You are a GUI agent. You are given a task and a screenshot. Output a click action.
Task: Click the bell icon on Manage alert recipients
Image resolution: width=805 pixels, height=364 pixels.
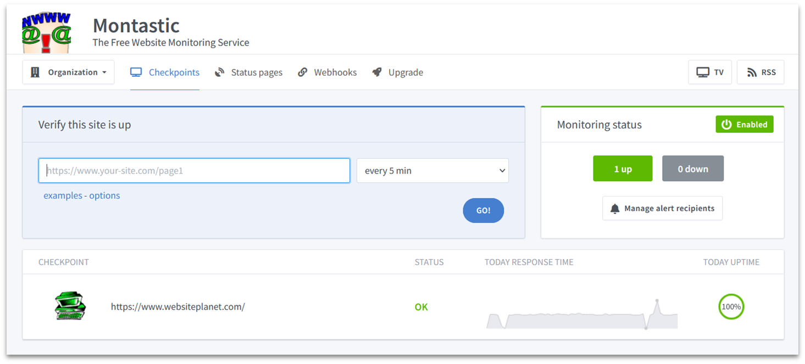pos(616,208)
